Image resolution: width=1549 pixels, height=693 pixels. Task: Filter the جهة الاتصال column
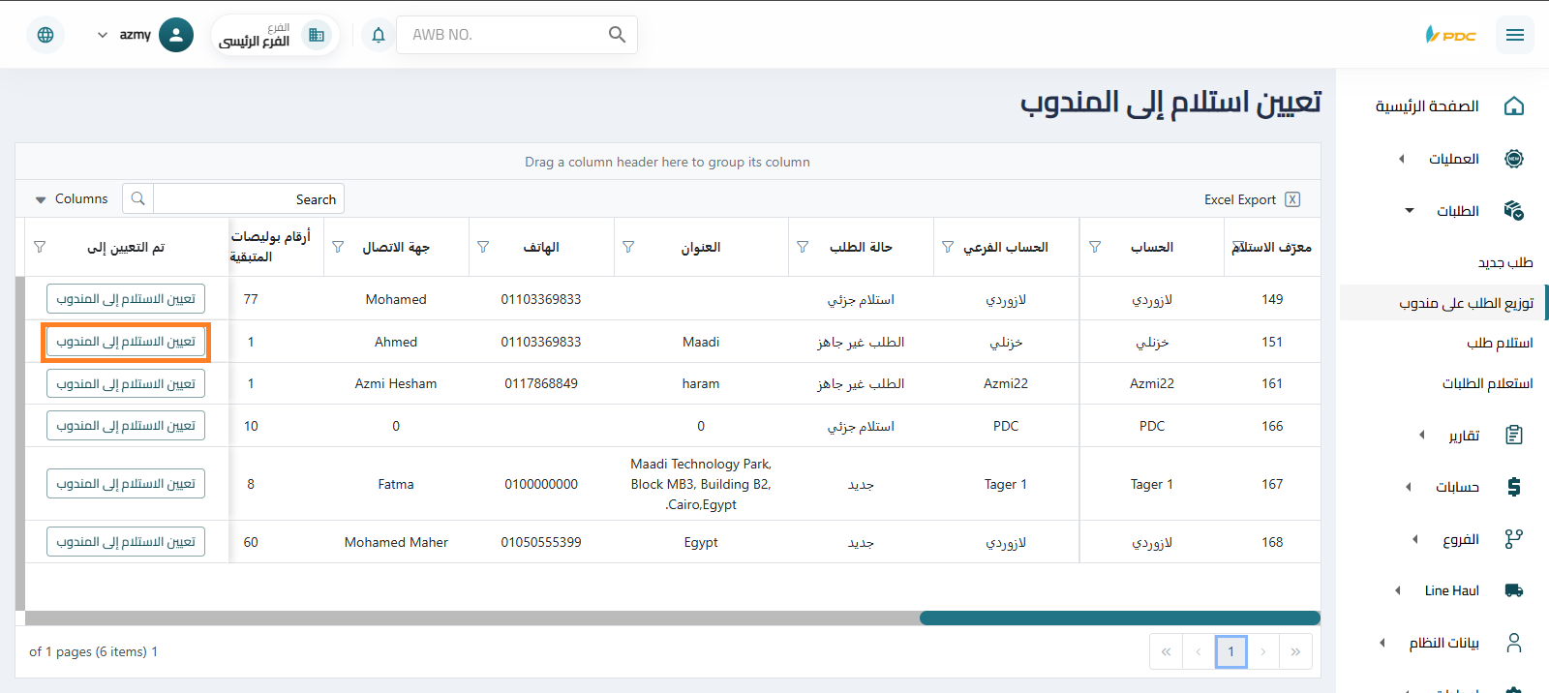338,247
